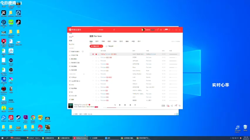This screenshot has width=250, height=140.
Task: Go back using the header back arrow
Action: (x=91, y=30)
